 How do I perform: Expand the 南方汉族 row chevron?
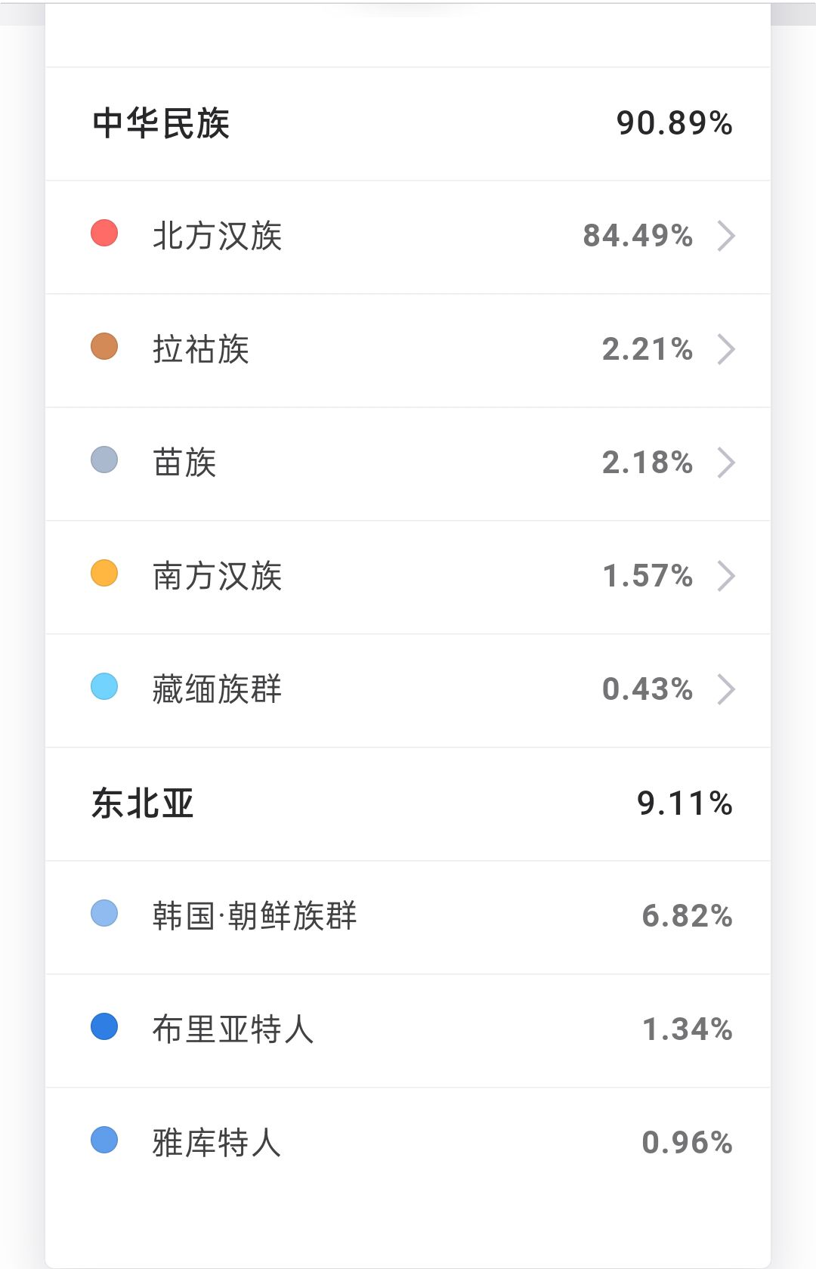pos(726,576)
